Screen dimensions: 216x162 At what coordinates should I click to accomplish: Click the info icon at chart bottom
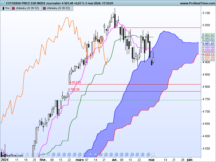coord(153,154)
